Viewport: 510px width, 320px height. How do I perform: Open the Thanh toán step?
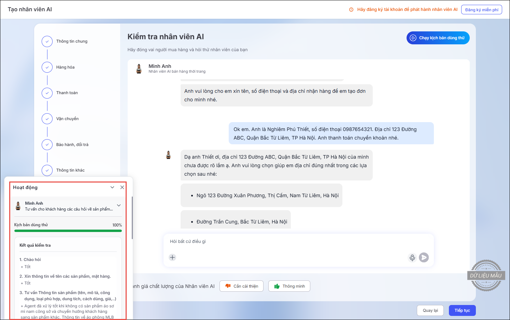67,93
